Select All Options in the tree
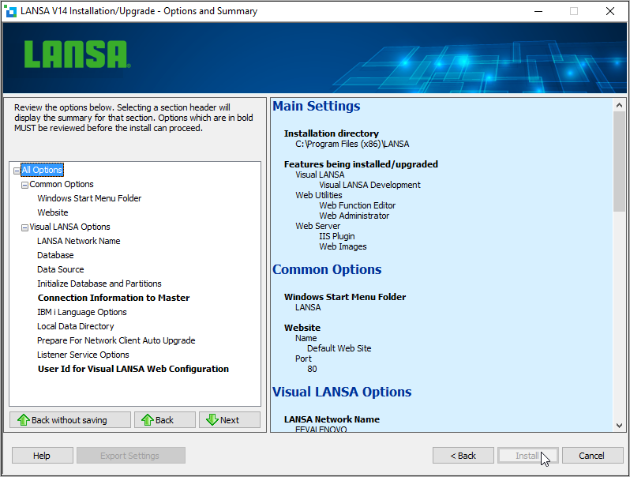This screenshot has height=477, width=630. [42, 170]
